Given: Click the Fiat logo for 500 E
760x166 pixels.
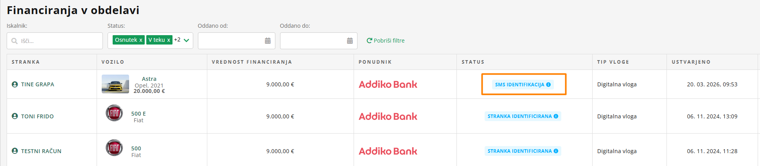Looking at the screenshot, I should (x=114, y=113).
